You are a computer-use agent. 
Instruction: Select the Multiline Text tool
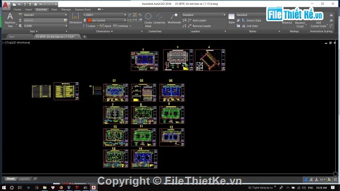pos(10,20)
